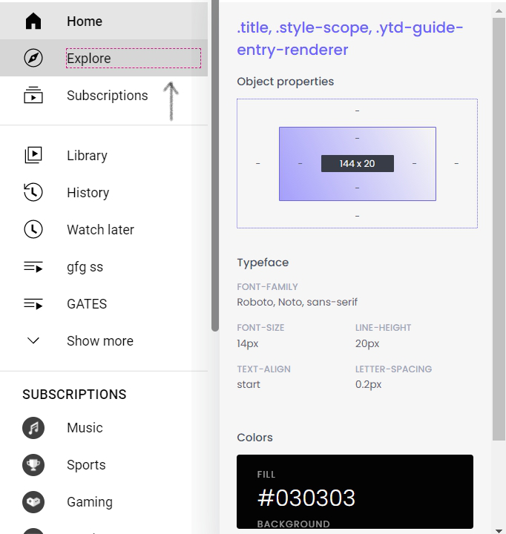The width and height of the screenshot is (506, 534).
Task: Open History menu entry
Action: (x=104, y=192)
